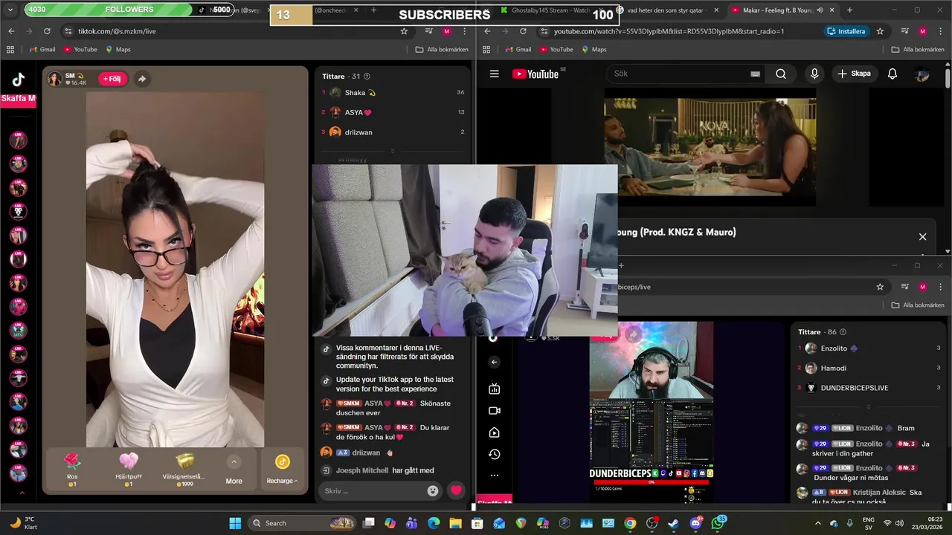The width and height of the screenshot is (952, 535).
Task: Open emoji picker in chat box
Action: point(433,490)
